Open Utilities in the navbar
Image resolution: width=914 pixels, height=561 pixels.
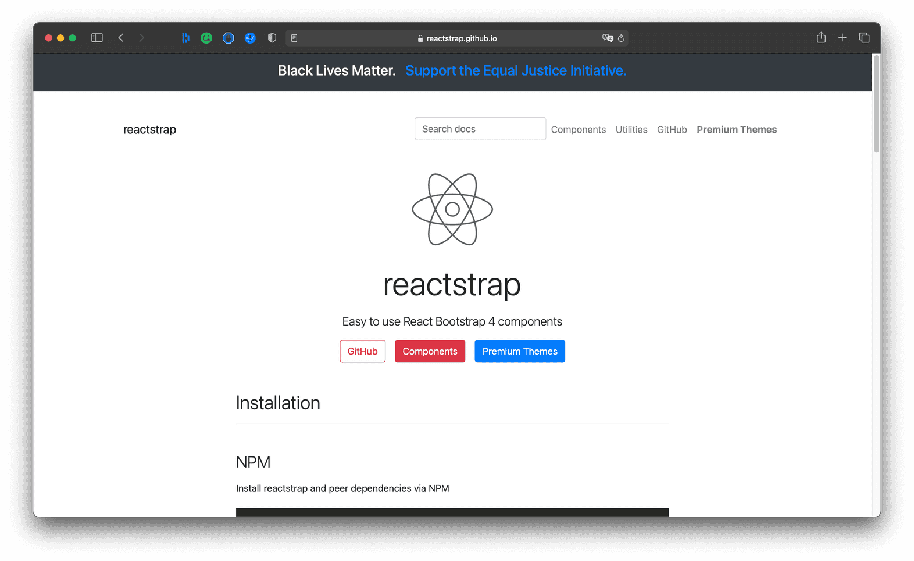(631, 130)
